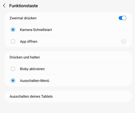The image size is (135, 113).
Task: Click the Ausschalten-Menü label text
Action: tap(34, 81)
